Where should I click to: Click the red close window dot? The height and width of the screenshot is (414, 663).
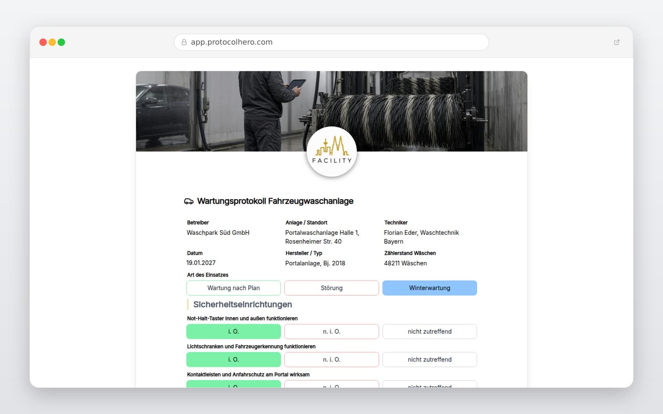coord(43,42)
